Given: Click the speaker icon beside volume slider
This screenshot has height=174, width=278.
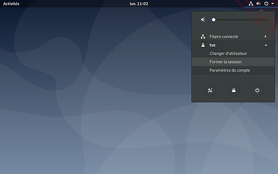Looking at the screenshot, I should [x=203, y=20].
